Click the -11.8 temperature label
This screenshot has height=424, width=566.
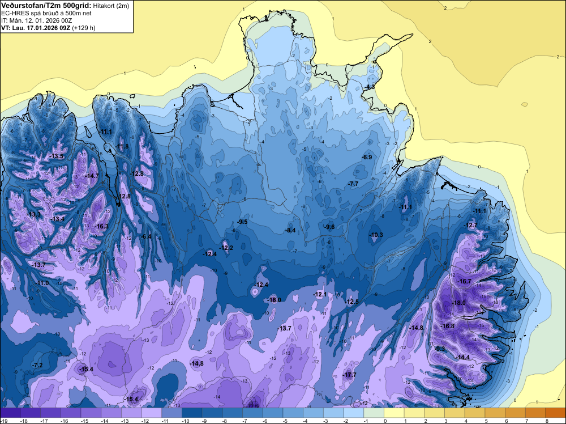(x=122, y=146)
